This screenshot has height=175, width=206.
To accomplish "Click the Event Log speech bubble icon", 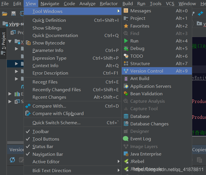I will click(126, 139).
